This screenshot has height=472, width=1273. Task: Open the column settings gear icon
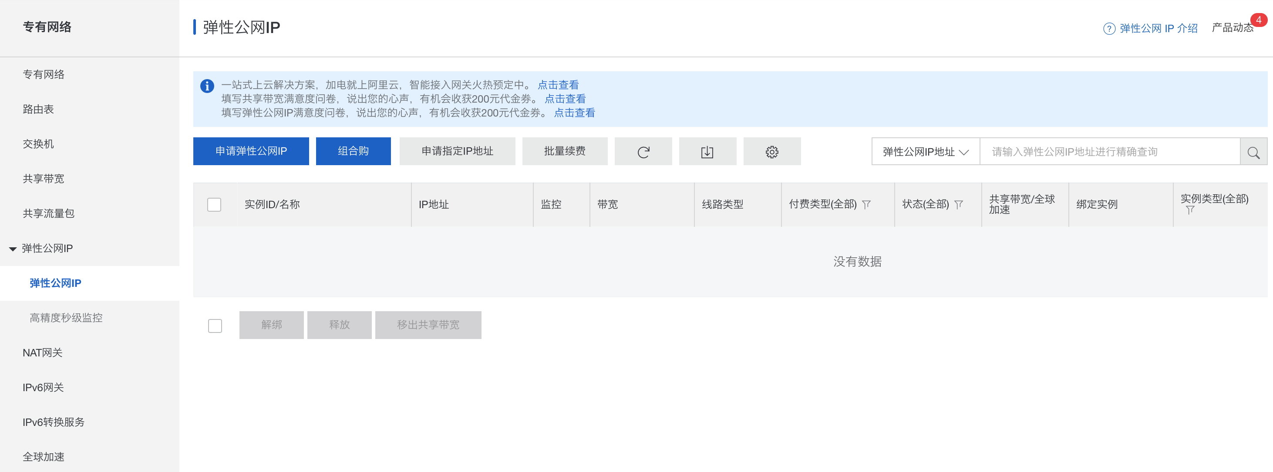[771, 151]
